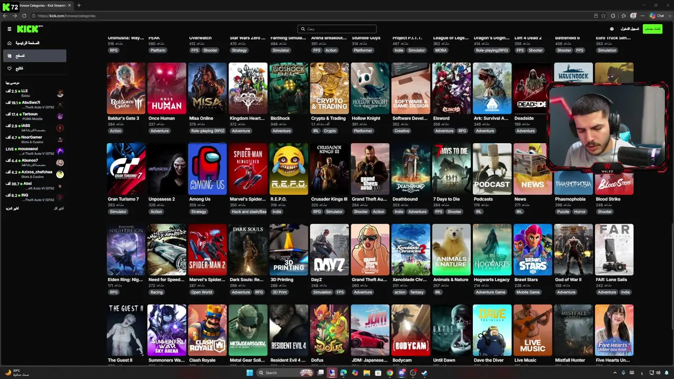The image size is (674, 379).
Task: Open File Explorer from taskbar
Action: (x=366, y=373)
